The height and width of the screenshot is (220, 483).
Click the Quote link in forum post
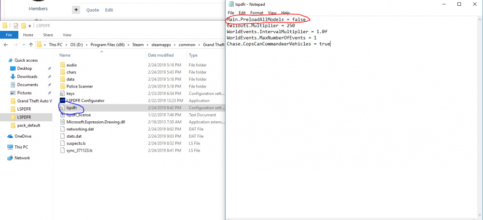(x=93, y=10)
